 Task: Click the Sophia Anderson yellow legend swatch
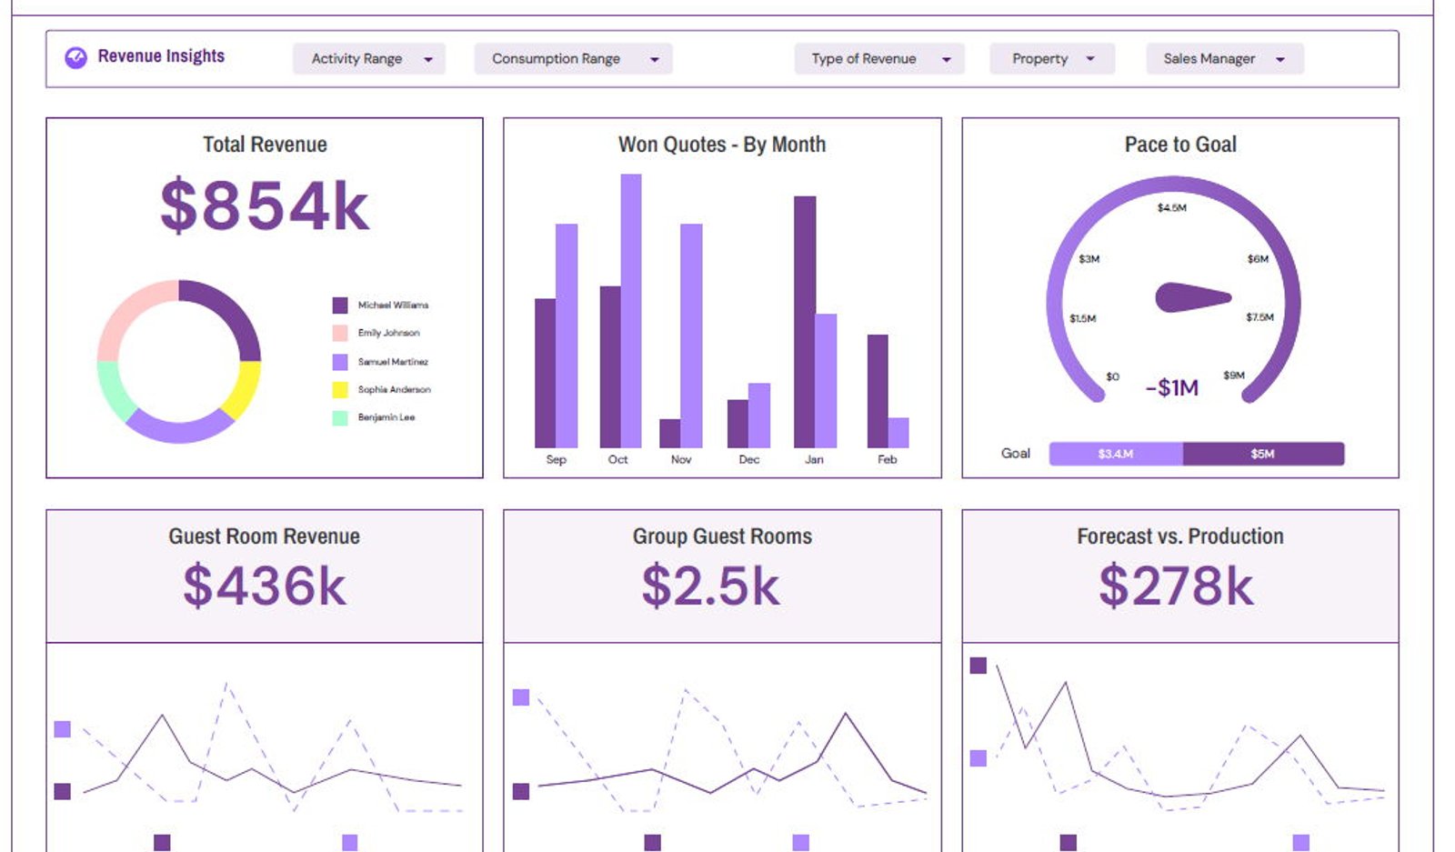point(340,389)
